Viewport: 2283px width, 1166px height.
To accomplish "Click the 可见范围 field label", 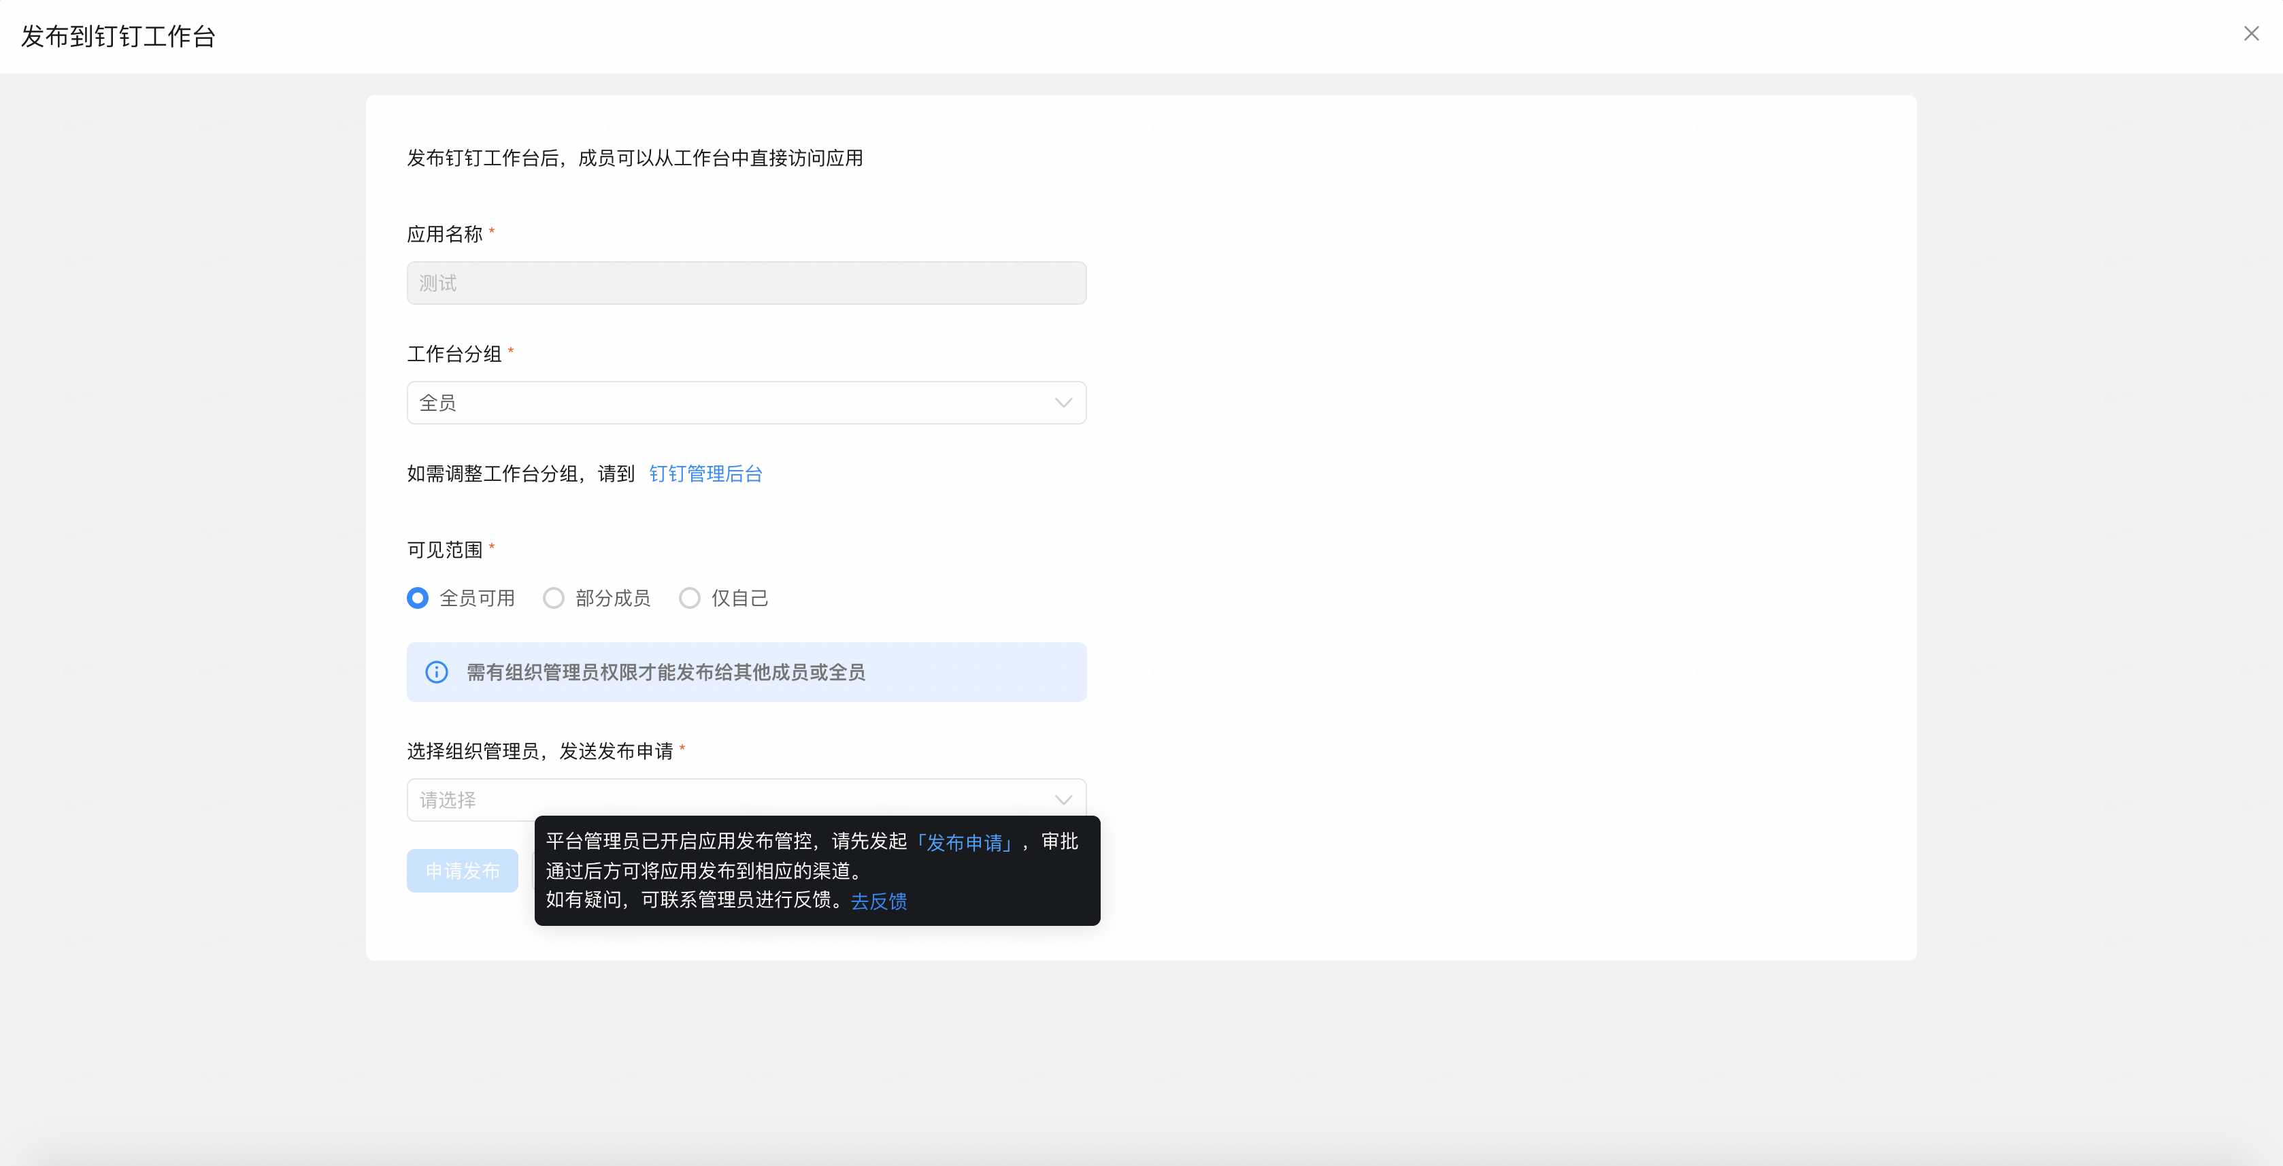I will pos(445,550).
